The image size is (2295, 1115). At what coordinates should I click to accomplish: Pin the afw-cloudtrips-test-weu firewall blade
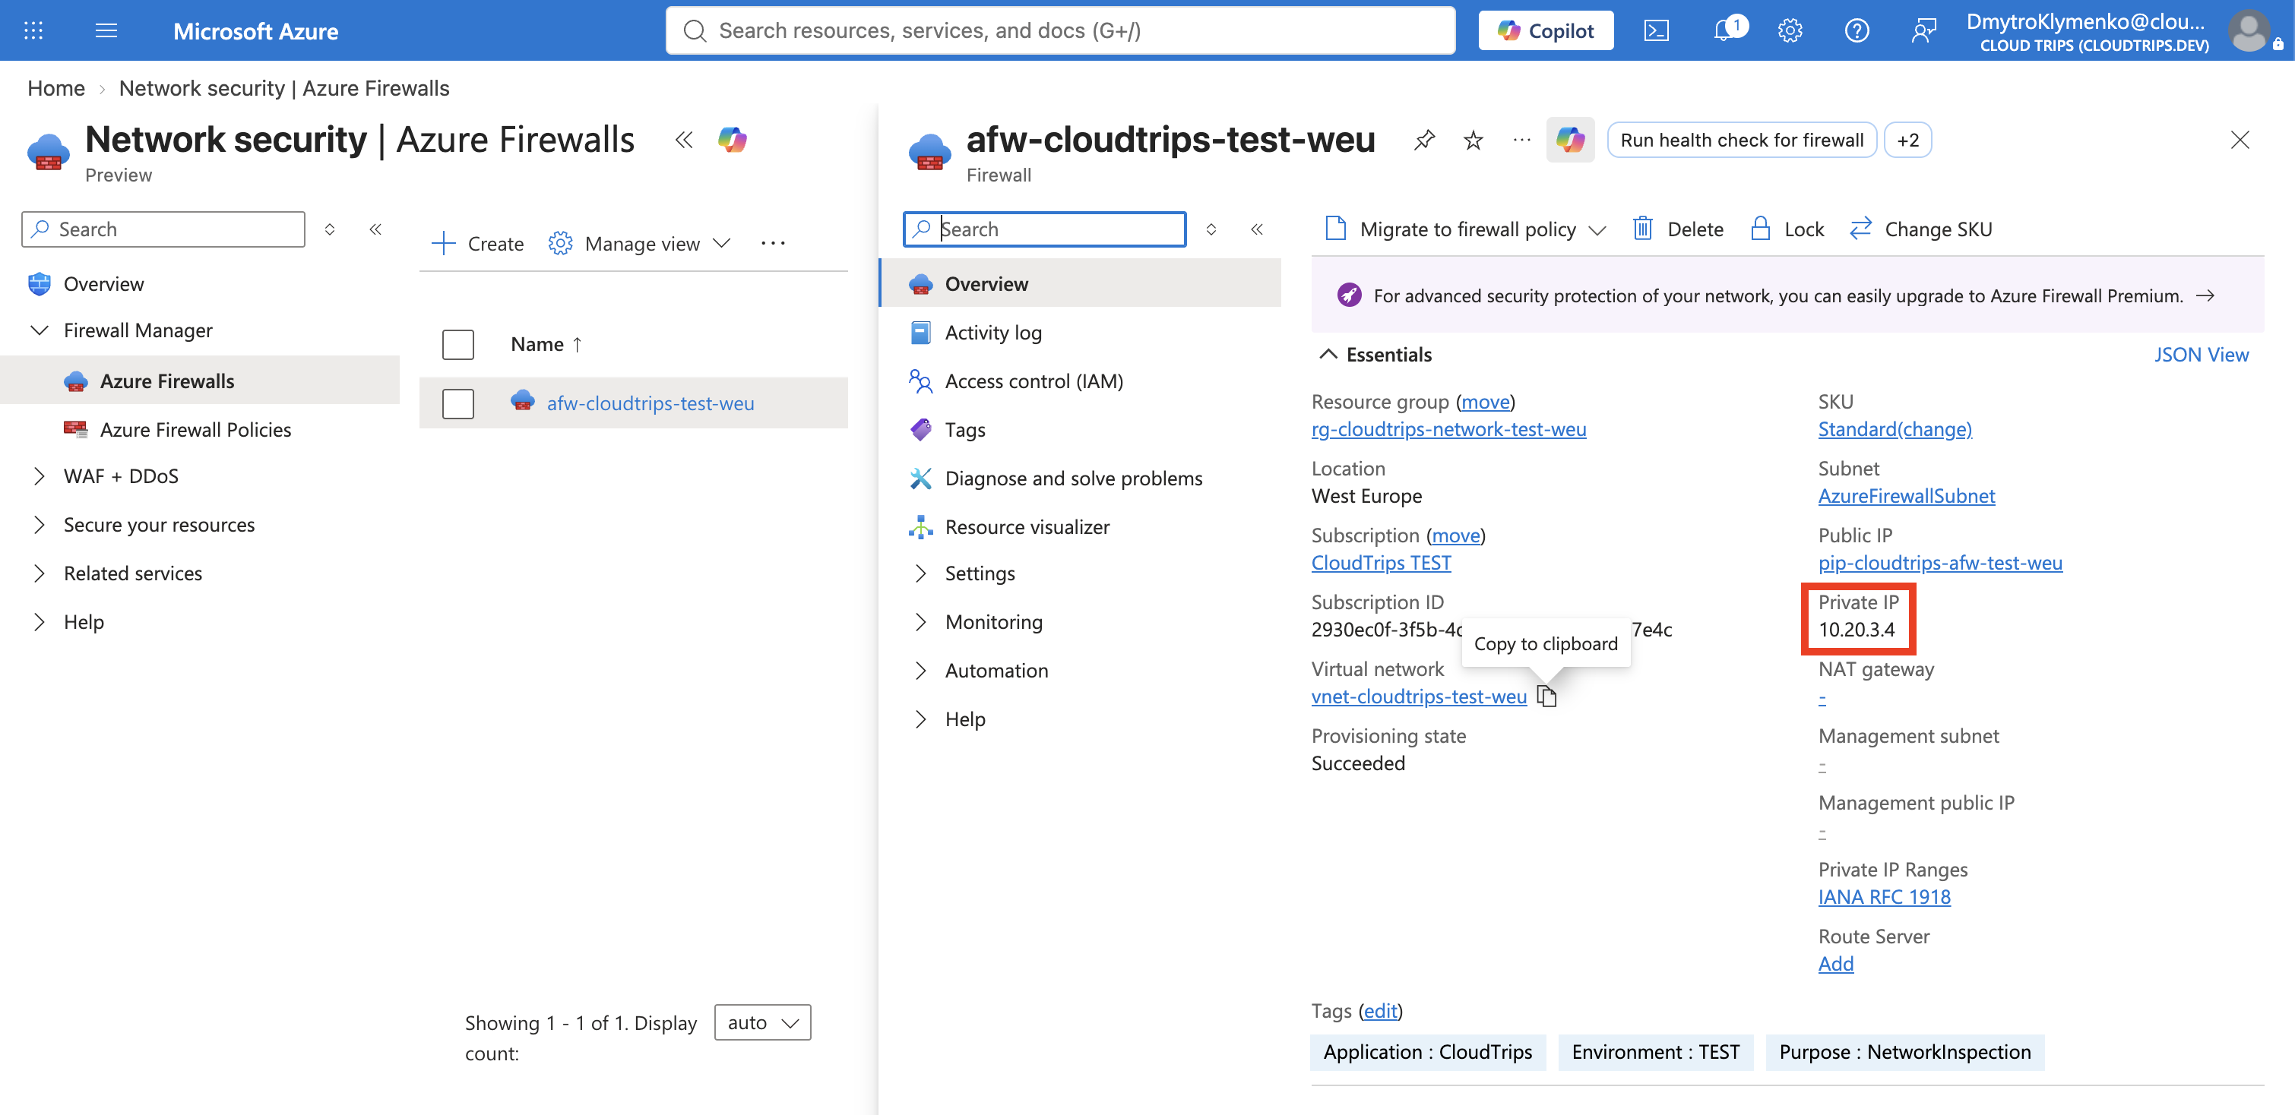pyautogui.click(x=1425, y=140)
